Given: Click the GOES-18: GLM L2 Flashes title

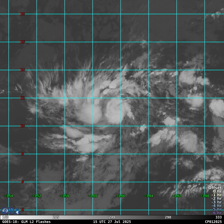Looking at the screenshot, I should click(26, 222).
